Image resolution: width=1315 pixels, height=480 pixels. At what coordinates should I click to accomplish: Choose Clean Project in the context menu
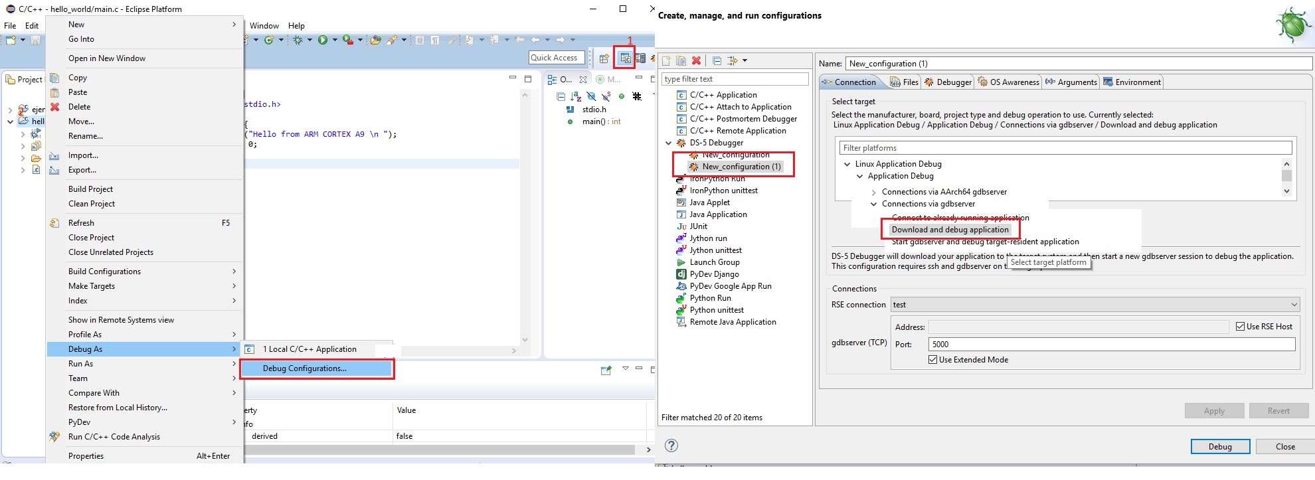tap(92, 204)
